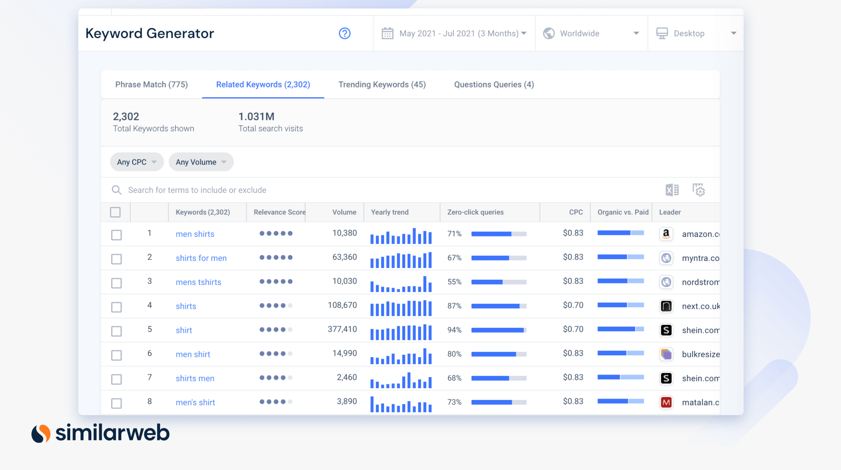Click the Yearly trend column header
The height and width of the screenshot is (470, 841).
pyautogui.click(x=390, y=212)
